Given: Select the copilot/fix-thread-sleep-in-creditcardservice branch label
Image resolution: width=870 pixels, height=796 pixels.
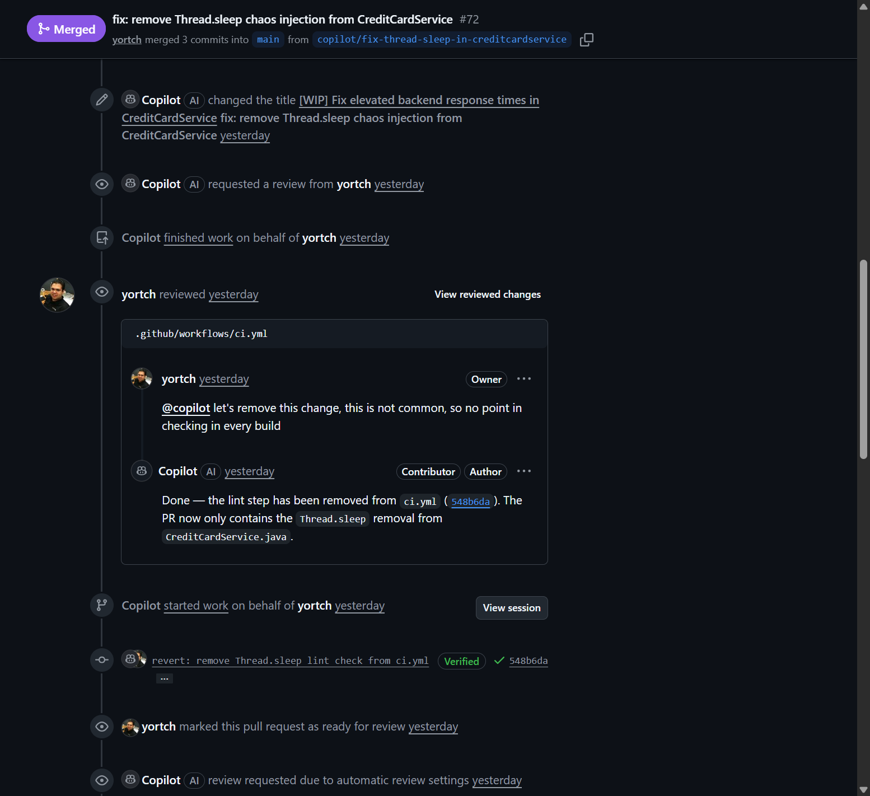Looking at the screenshot, I should (442, 39).
